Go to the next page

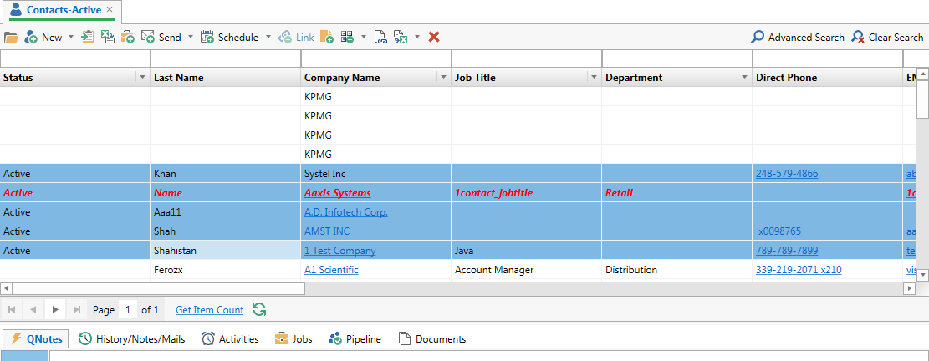(55, 309)
